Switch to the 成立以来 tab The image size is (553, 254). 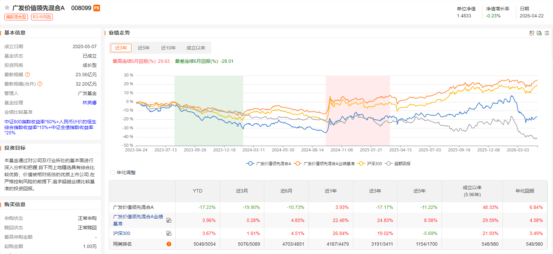click(196, 48)
